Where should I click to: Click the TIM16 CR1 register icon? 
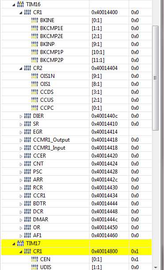click(27, 12)
